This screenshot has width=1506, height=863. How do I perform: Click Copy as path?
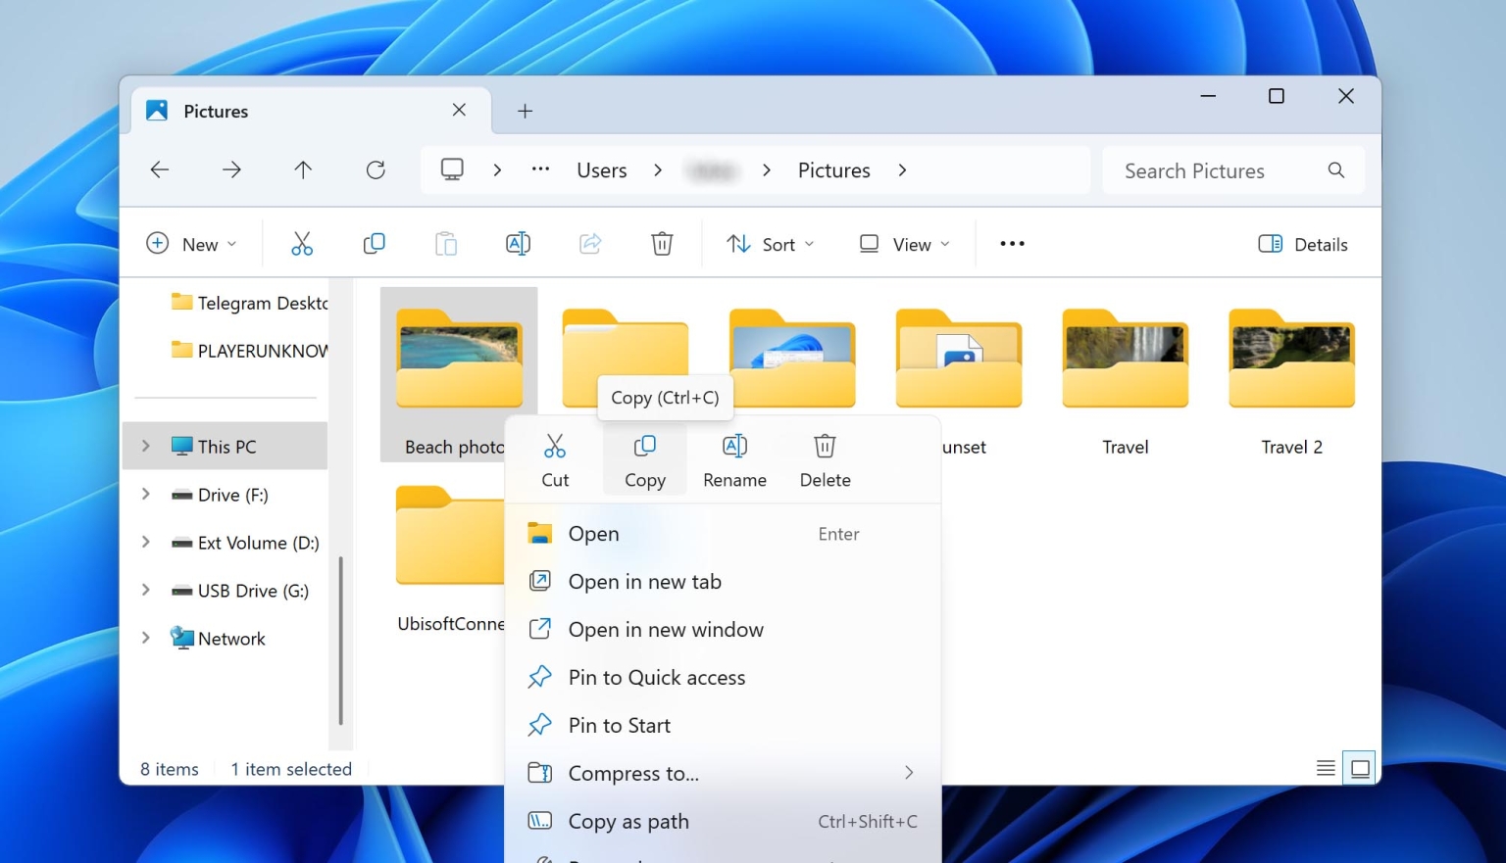point(628,821)
